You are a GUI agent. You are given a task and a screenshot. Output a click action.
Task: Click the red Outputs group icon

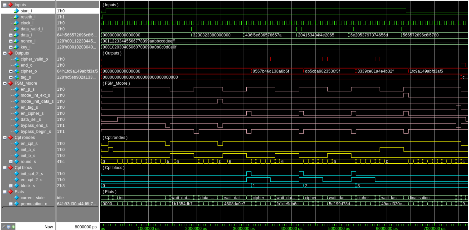(x=11, y=53)
